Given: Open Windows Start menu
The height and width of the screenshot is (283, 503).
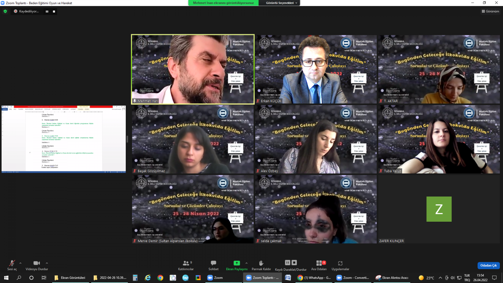Looking at the screenshot, I should click(x=6, y=278).
